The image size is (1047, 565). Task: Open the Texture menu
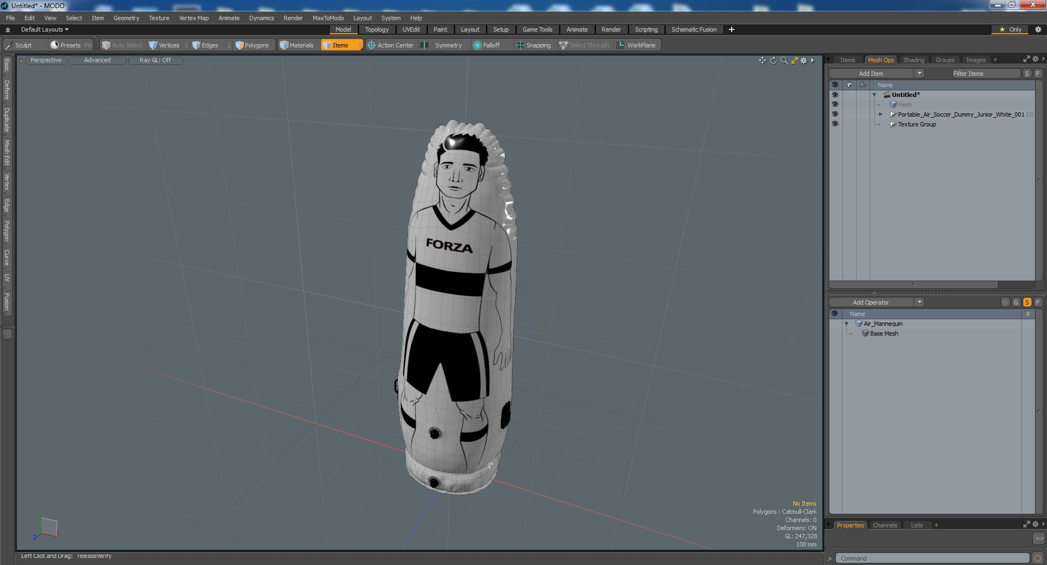coord(159,18)
